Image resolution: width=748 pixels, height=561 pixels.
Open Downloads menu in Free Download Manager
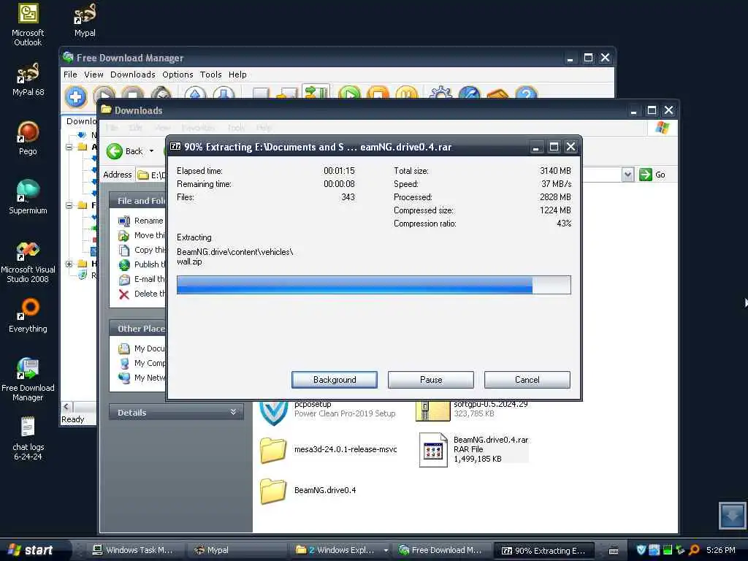tap(133, 75)
